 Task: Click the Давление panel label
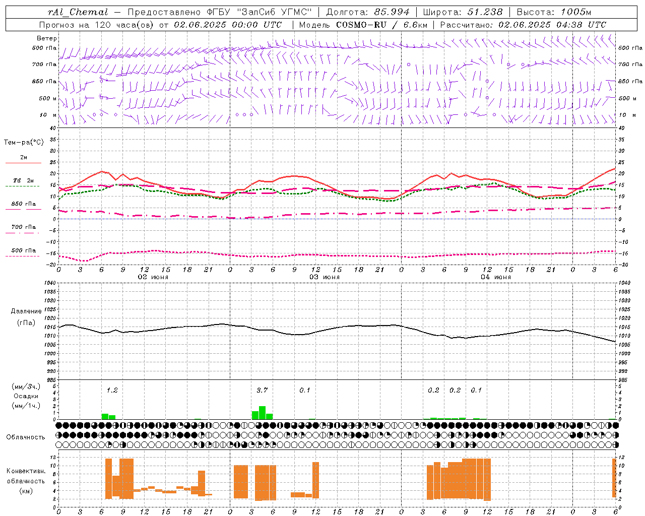pyautogui.click(x=26, y=311)
